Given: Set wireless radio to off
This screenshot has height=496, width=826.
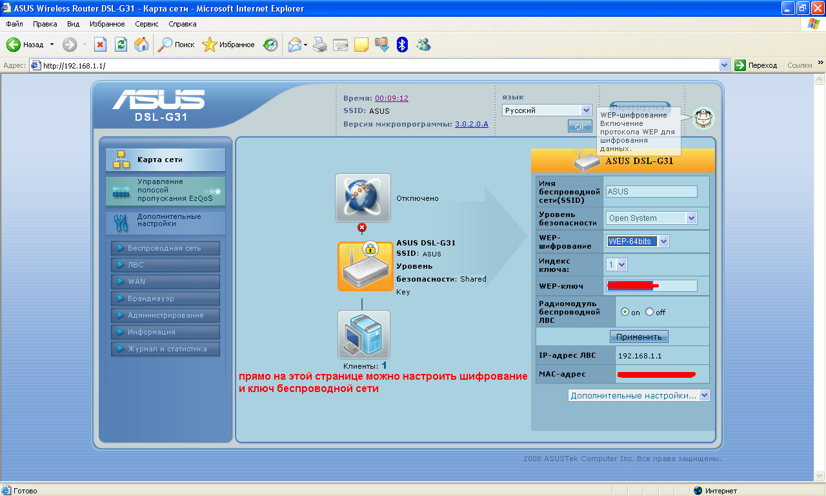Looking at the screenshot, I should [649, 312].
